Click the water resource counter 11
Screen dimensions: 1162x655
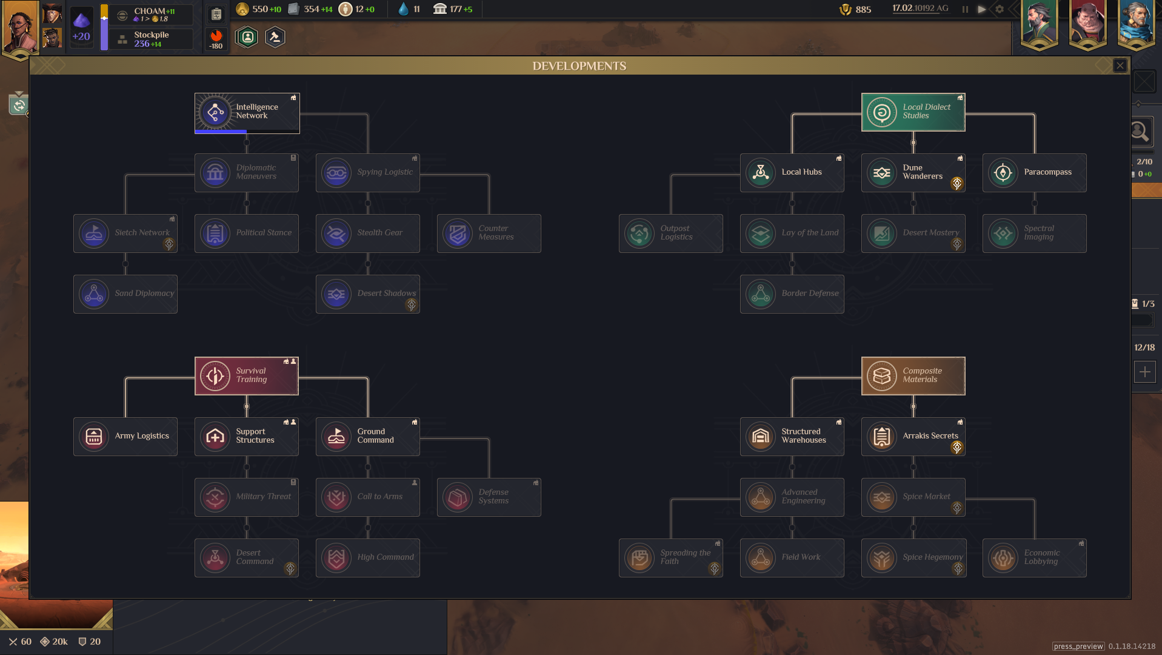pos(409,9)
